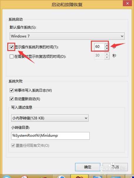
Task: Increase the OS list display time spinner
Action: click(x=107, y=45)
